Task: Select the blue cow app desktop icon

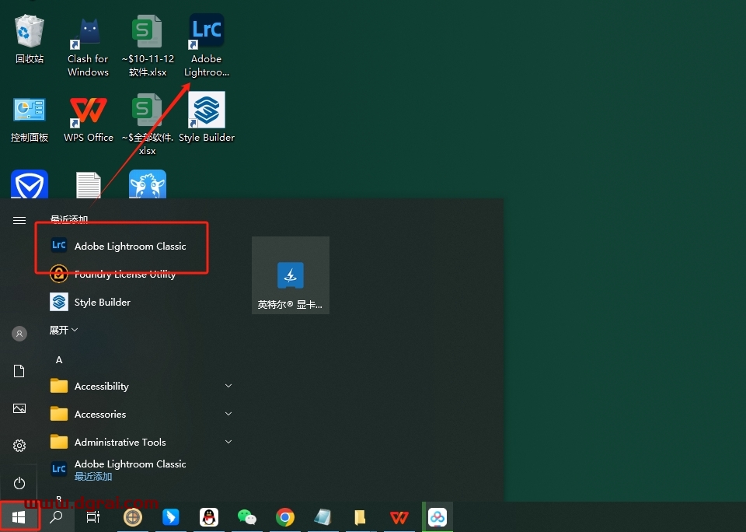Action: pos(148,184)
